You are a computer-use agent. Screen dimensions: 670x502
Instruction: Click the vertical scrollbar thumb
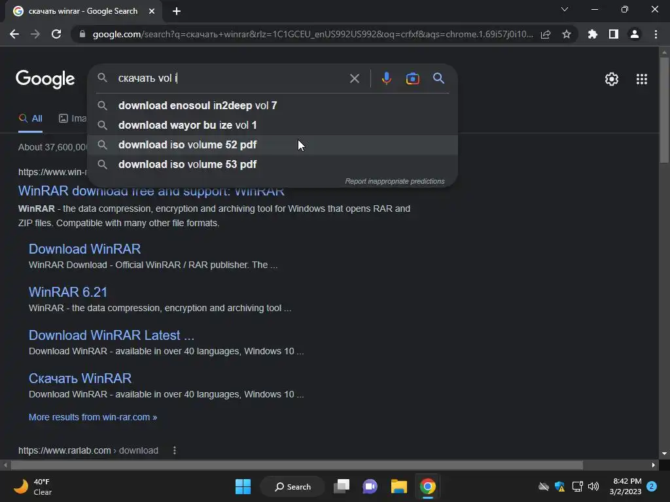coord(664,110)
